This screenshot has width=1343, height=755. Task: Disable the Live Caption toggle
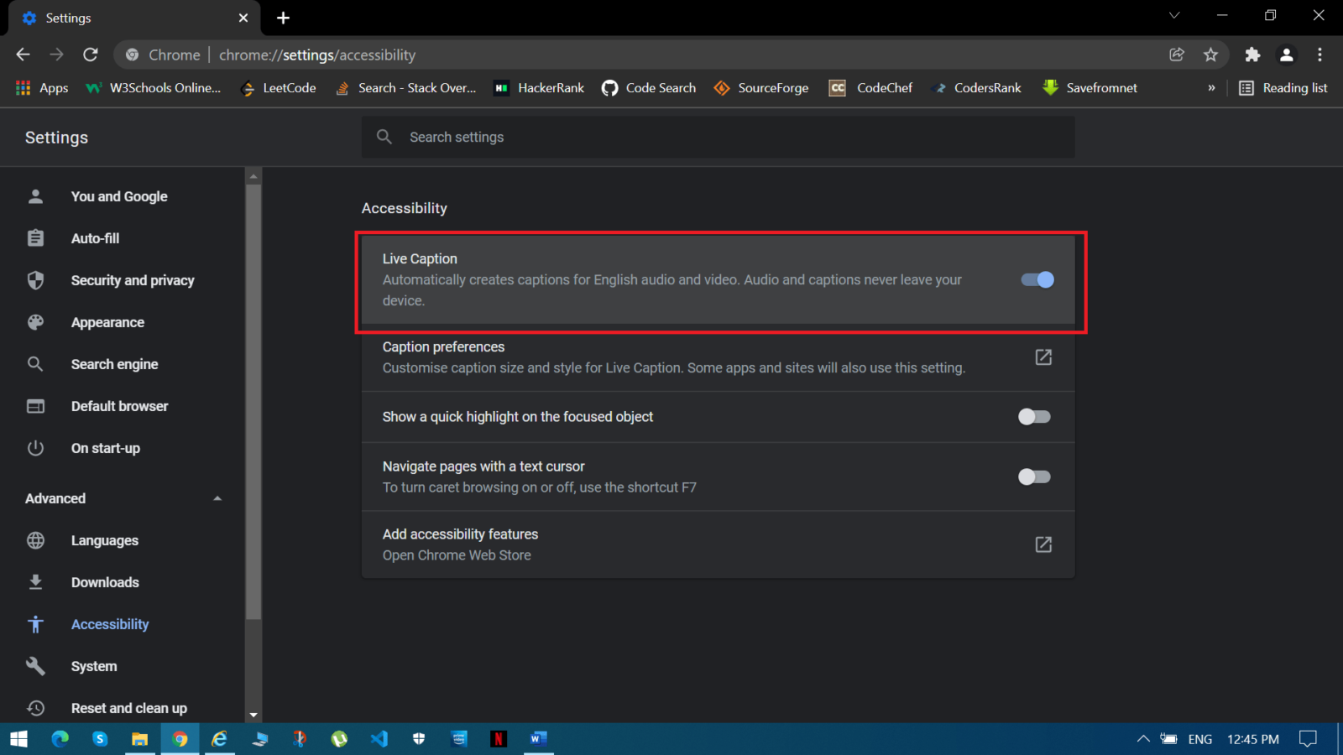click(1037, 280)
